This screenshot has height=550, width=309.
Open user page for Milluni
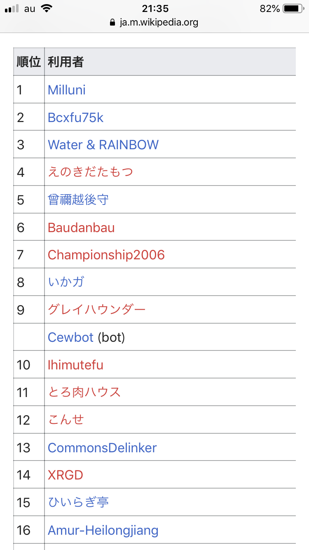point(67,90)
